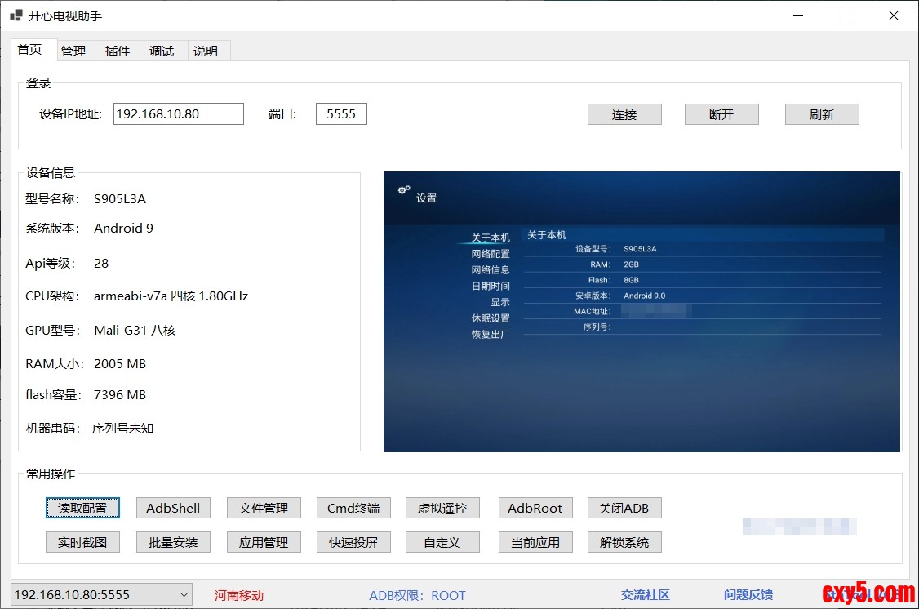Open the 说明 instructions tab
The height and width of the screenshot is (609, 919).
click(x=206, y=51)
